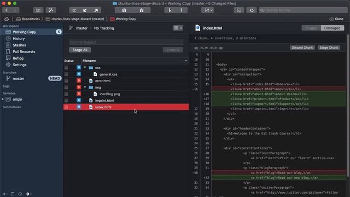Click the folder toolbar icon beside the wand
350x197 pixels.
point(38,10)
